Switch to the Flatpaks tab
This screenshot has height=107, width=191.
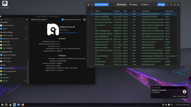pos(133,5)
